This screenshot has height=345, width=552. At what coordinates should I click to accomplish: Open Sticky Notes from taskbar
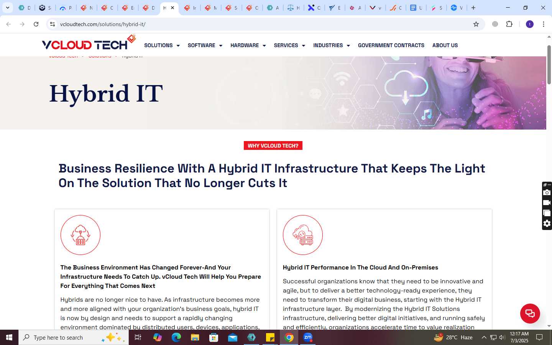click(x=270, y=337)
